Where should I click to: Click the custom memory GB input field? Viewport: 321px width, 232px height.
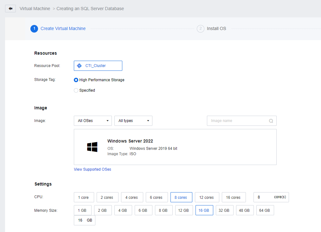[85, 220]
